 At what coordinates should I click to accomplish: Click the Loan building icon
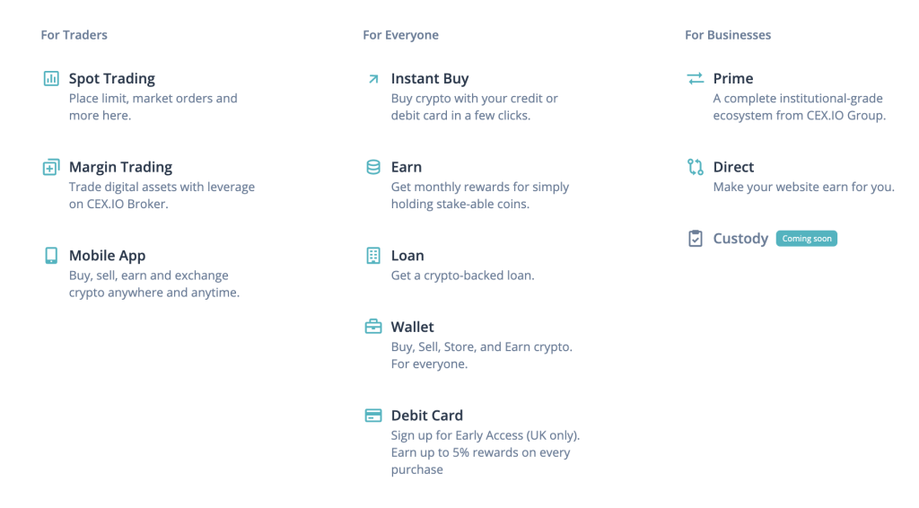pyautogui.click(x=373, y=256)
